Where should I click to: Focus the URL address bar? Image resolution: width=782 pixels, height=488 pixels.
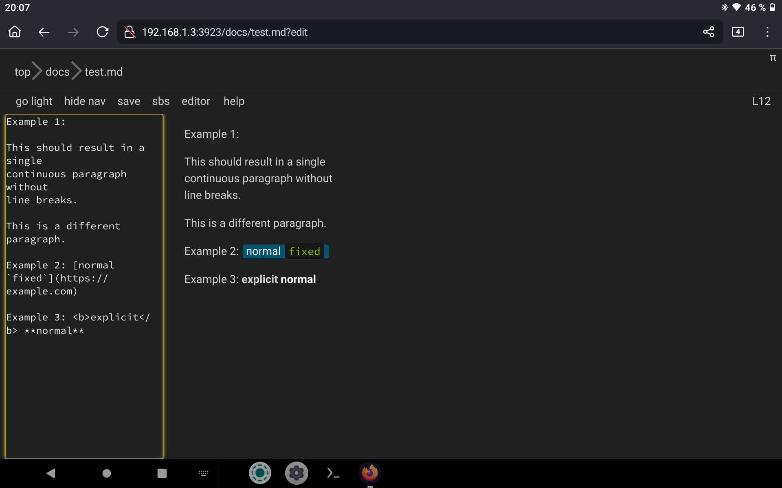click(420, 32)
